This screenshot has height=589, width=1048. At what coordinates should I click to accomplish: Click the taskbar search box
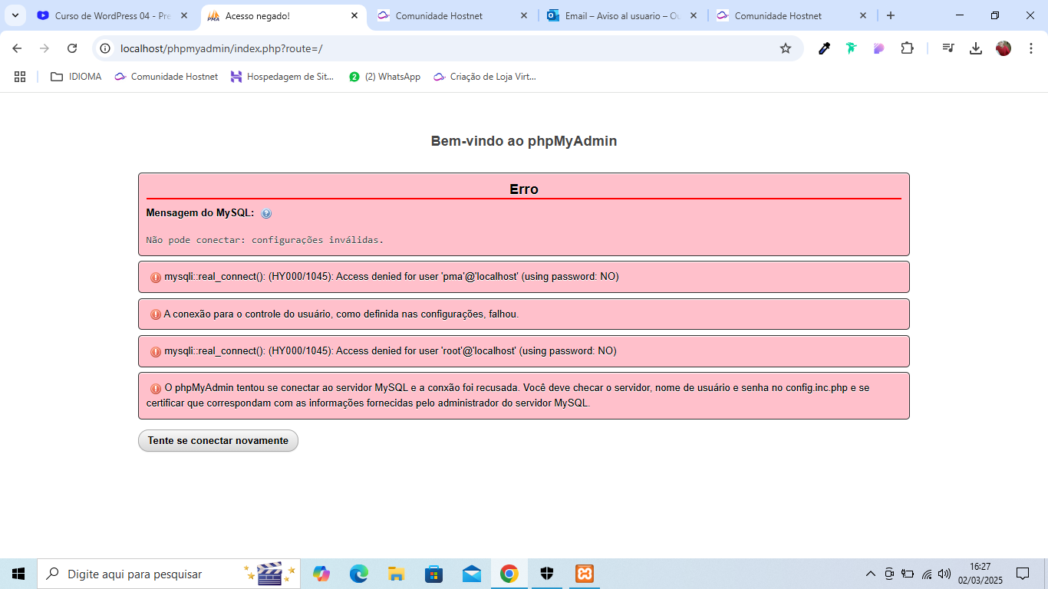(169, 574)
